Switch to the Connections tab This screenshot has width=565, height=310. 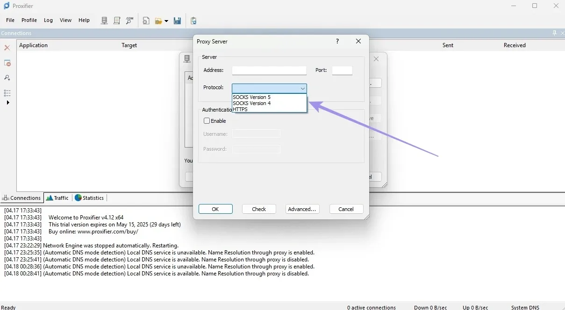[x=22, y=198]
